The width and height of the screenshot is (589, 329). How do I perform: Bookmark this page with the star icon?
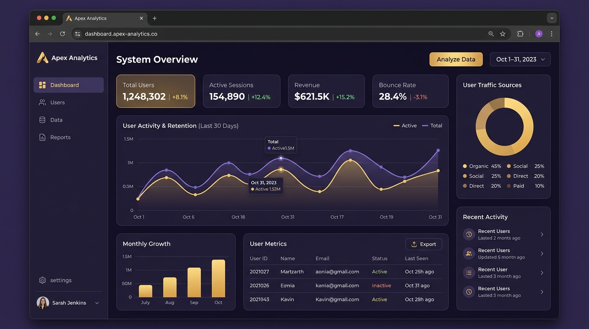[x=503, y=34]
